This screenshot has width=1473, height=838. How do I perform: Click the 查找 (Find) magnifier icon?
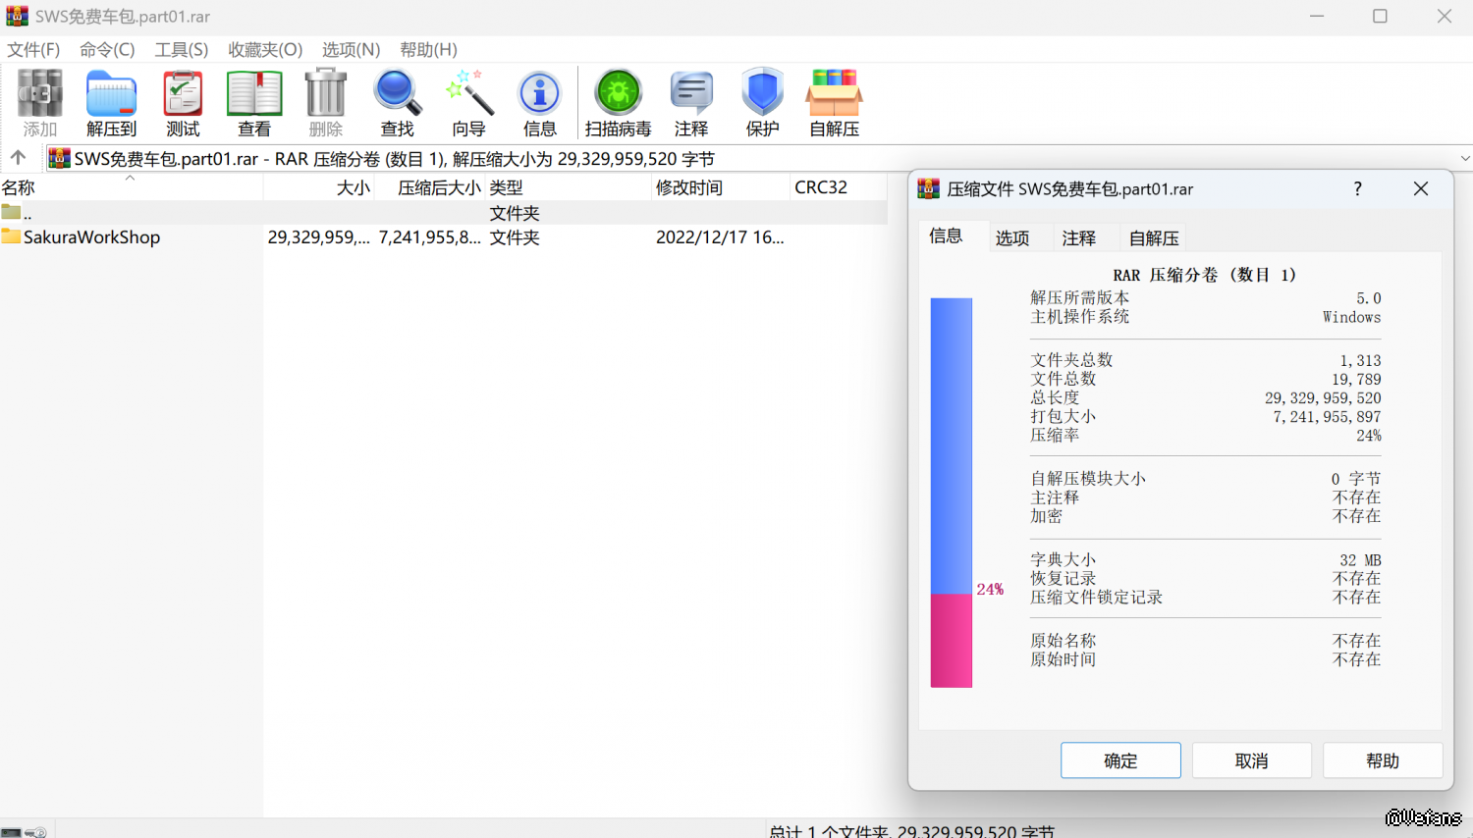point(397,102)
